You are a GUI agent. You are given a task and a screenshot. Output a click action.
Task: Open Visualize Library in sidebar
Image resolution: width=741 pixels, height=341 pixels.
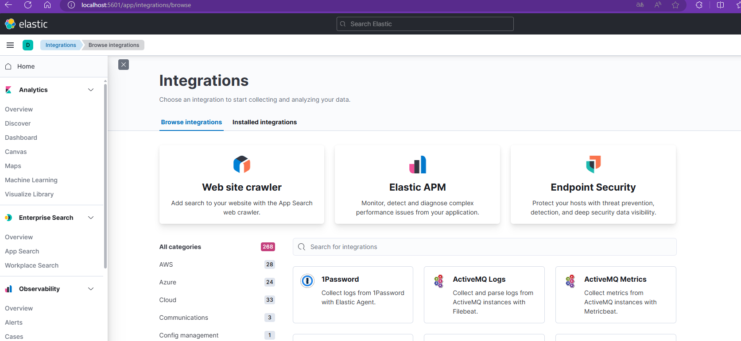coord(29,194)
